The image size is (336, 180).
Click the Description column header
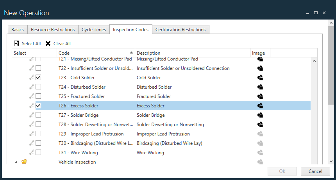pos(191,53)
